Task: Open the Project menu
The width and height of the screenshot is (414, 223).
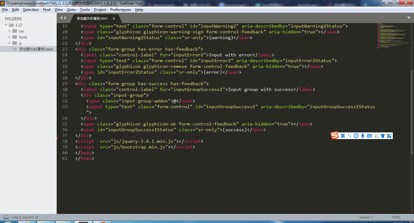Action: pyautogui.click(x=100, y=10)
